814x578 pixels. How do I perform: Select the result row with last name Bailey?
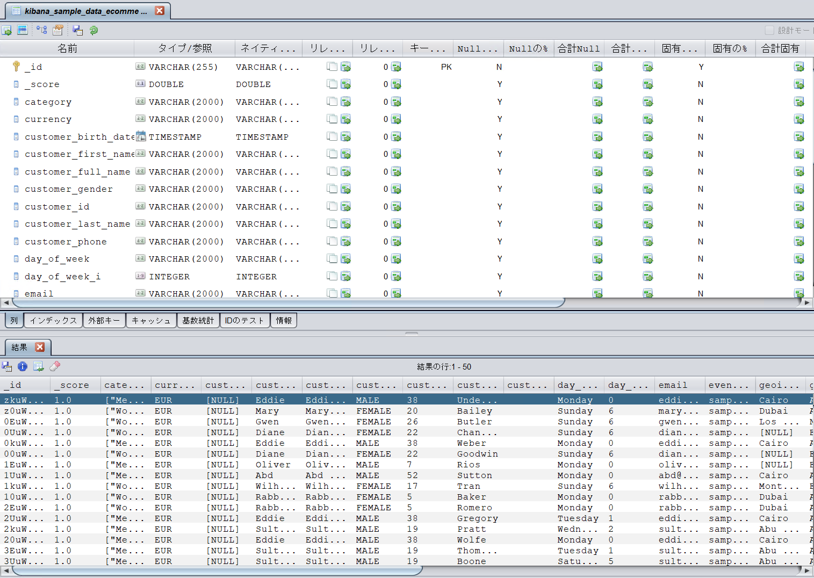tap(407, 411)
